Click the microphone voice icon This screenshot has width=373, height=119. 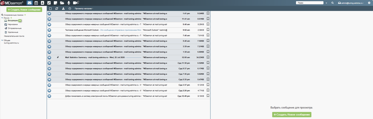coord(69,3)
